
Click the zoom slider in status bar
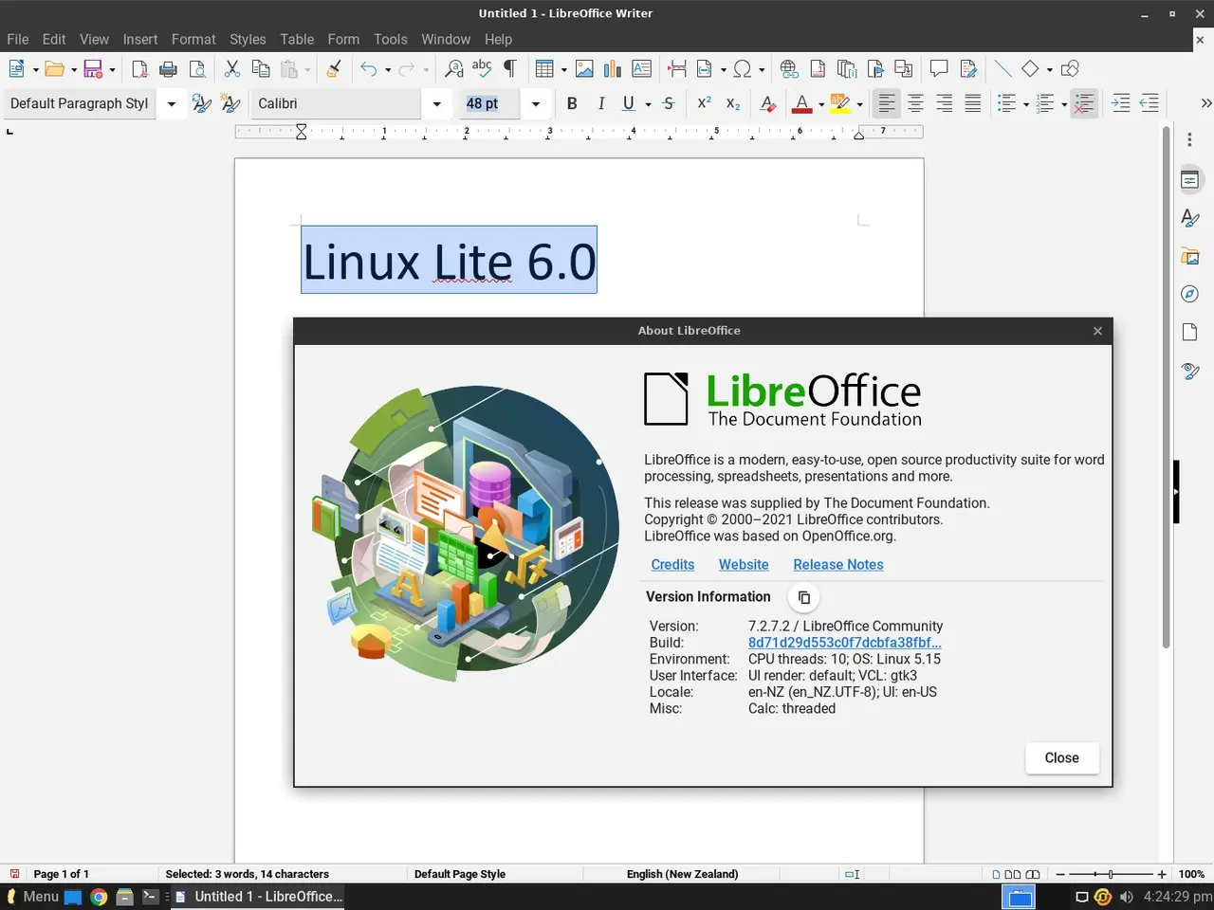pos(1111,874)
